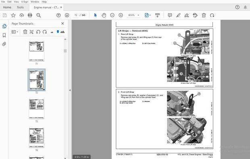The image size is (250, 159).
Task: Open the find text magnifier
Action: coord(39,15)
